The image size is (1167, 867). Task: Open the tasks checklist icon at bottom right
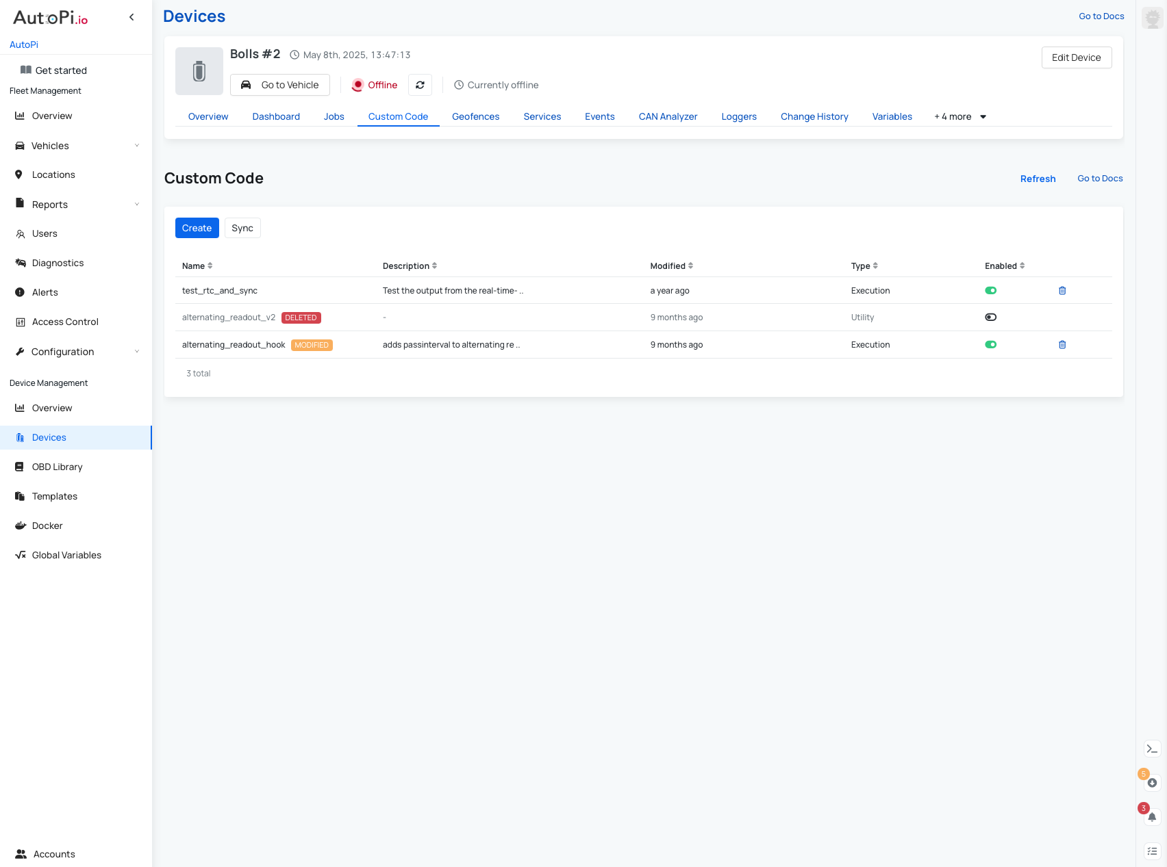(1151, 851)
